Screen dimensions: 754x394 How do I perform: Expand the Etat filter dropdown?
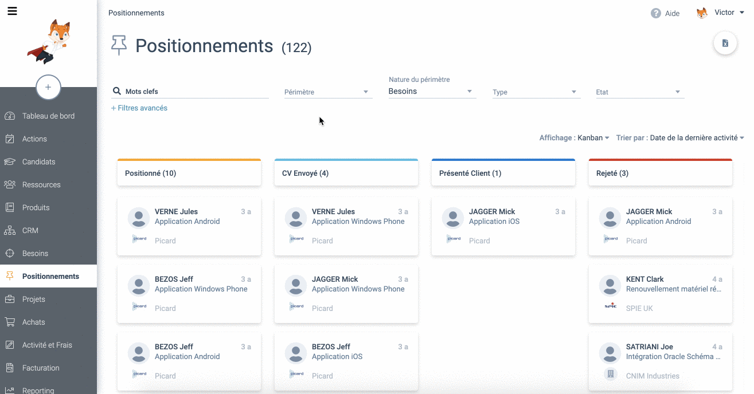click(639, 92)
